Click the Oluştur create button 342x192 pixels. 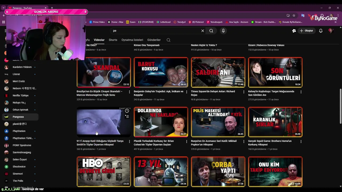point(306,31)
